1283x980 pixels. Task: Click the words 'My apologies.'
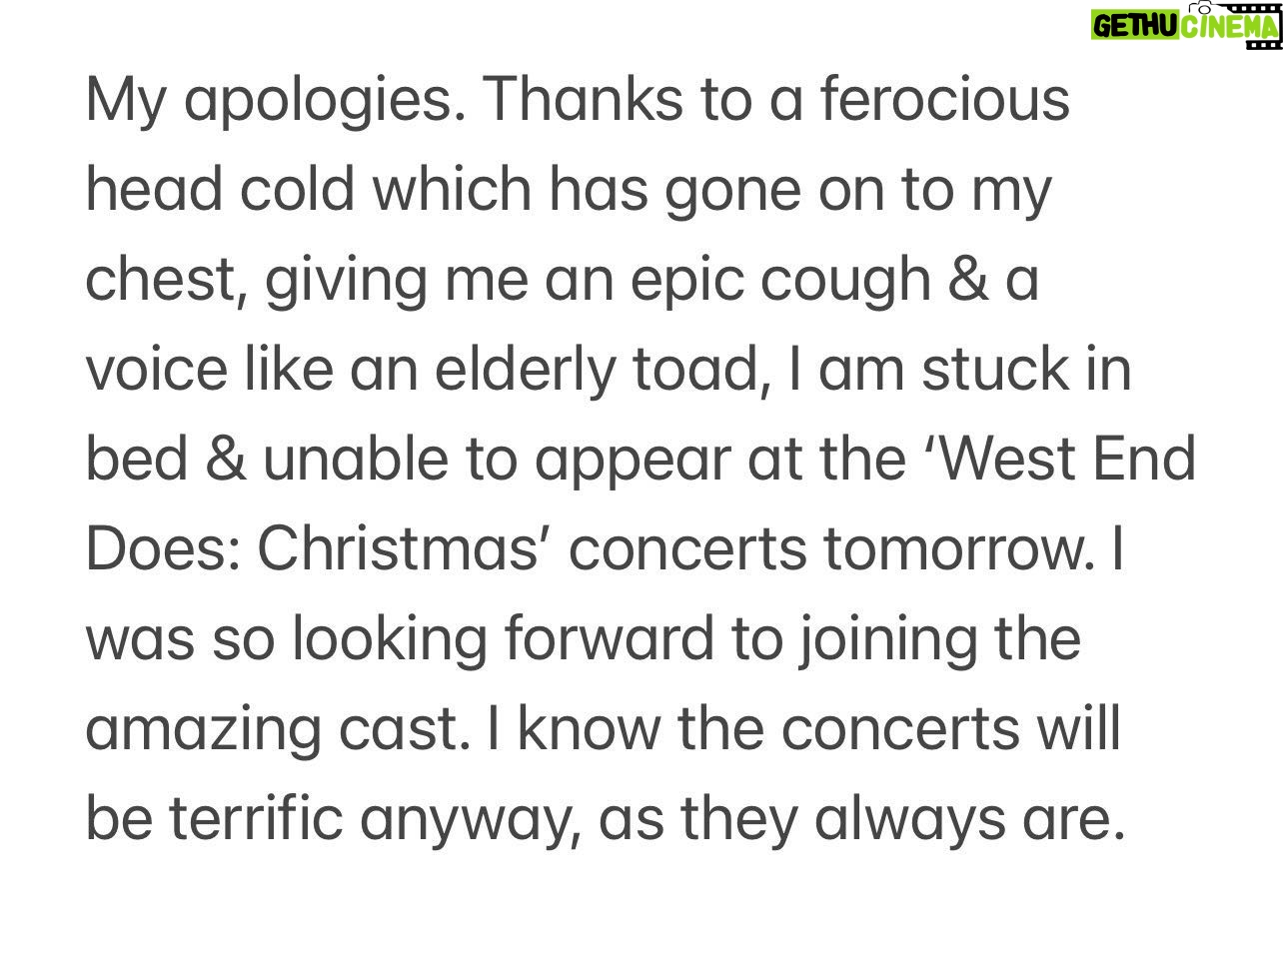276,101
